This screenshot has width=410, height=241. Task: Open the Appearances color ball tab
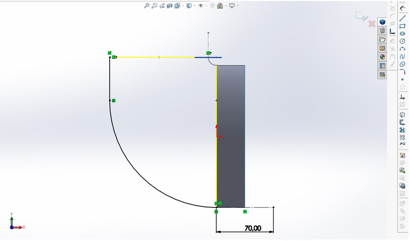[382, 57]
